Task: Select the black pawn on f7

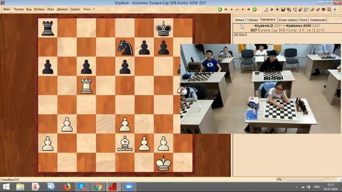Action: coord(144,47)
